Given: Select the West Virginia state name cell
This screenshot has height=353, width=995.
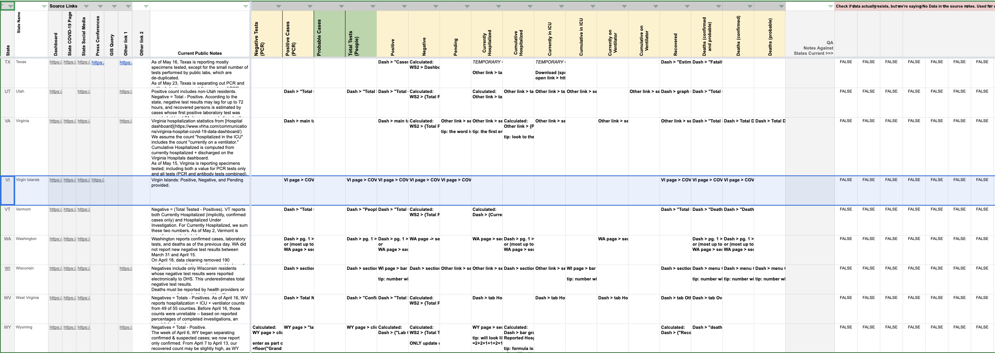Looking at the screenshot, I should pos(31,309).
